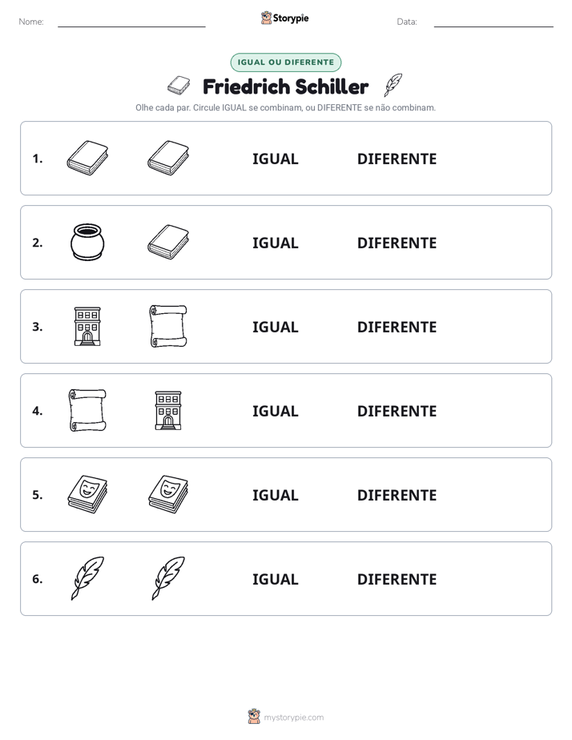Choose IGUAL in row 5

point(275,495)
